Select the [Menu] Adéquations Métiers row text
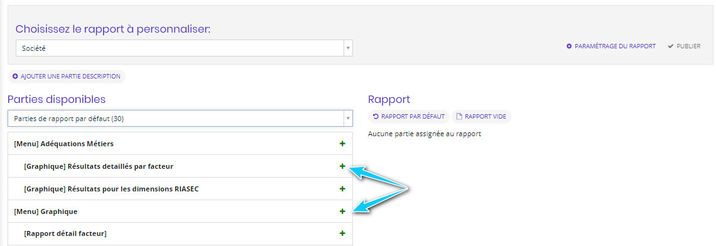The height and width of the screenshot is (246, 716). coord(64,144)
